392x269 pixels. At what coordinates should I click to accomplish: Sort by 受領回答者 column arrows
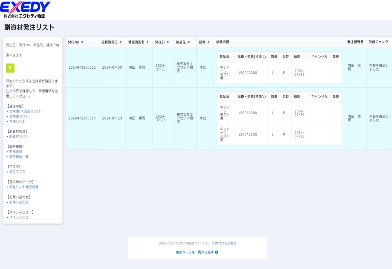pyautogui.click(x=147, y=42)
